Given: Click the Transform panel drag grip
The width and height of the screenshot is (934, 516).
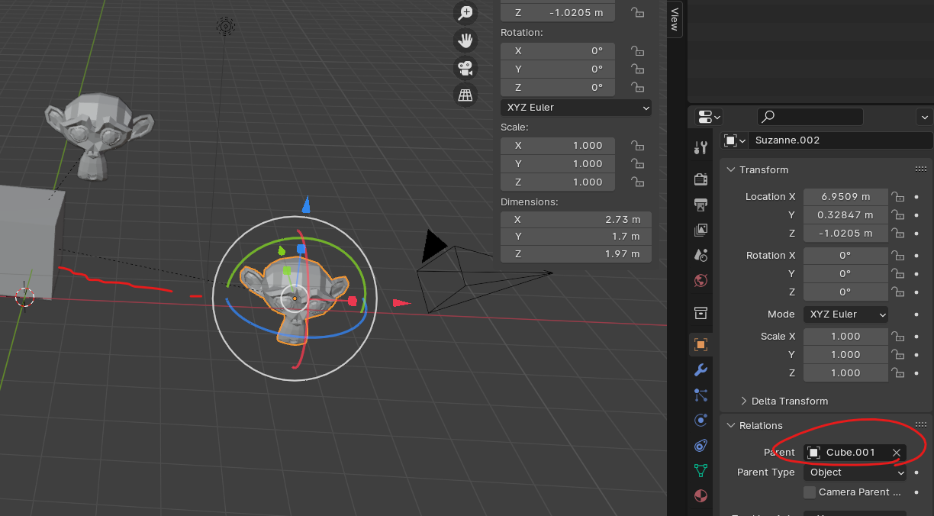Looking at the screenshot, I should click(921, 169).
